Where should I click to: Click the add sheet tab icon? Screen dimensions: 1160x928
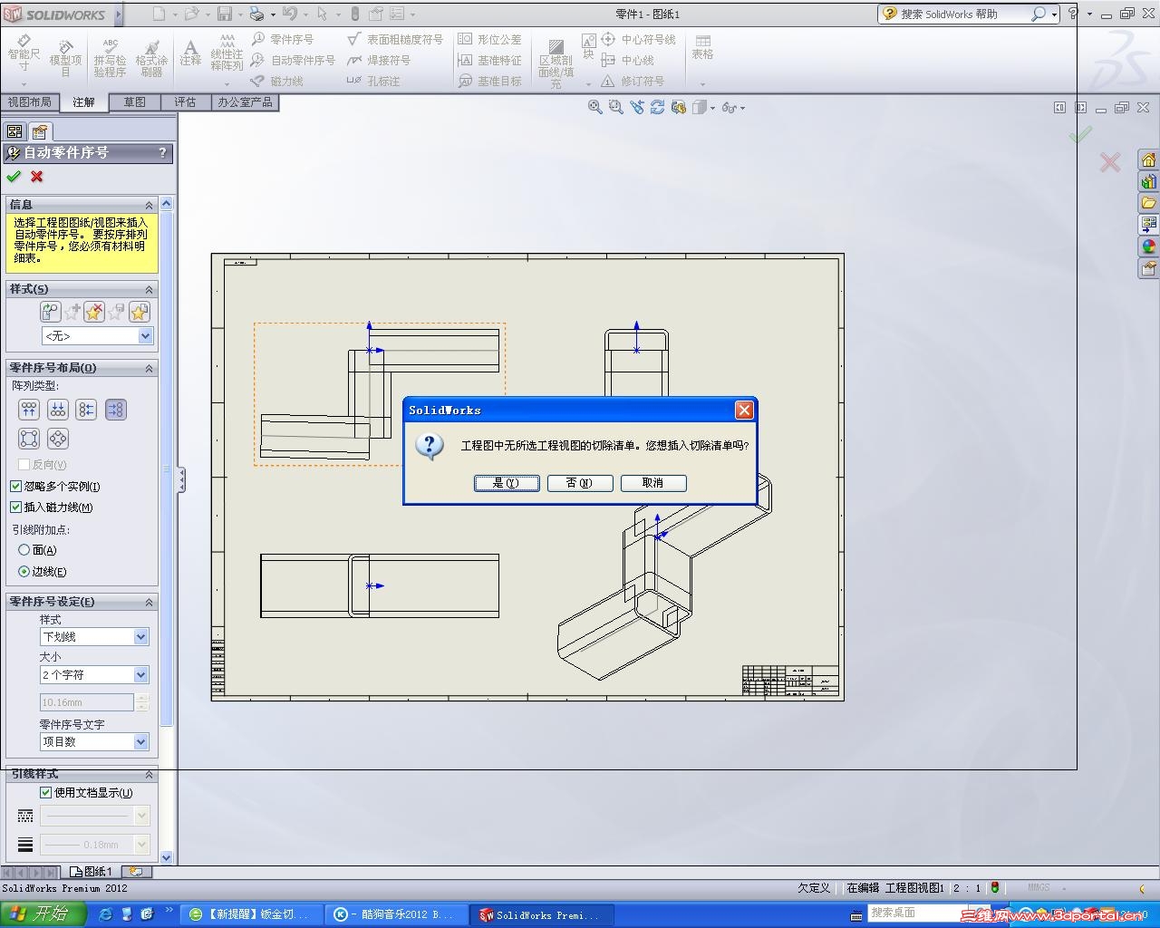pyautogui.click(x=136, y=872)
